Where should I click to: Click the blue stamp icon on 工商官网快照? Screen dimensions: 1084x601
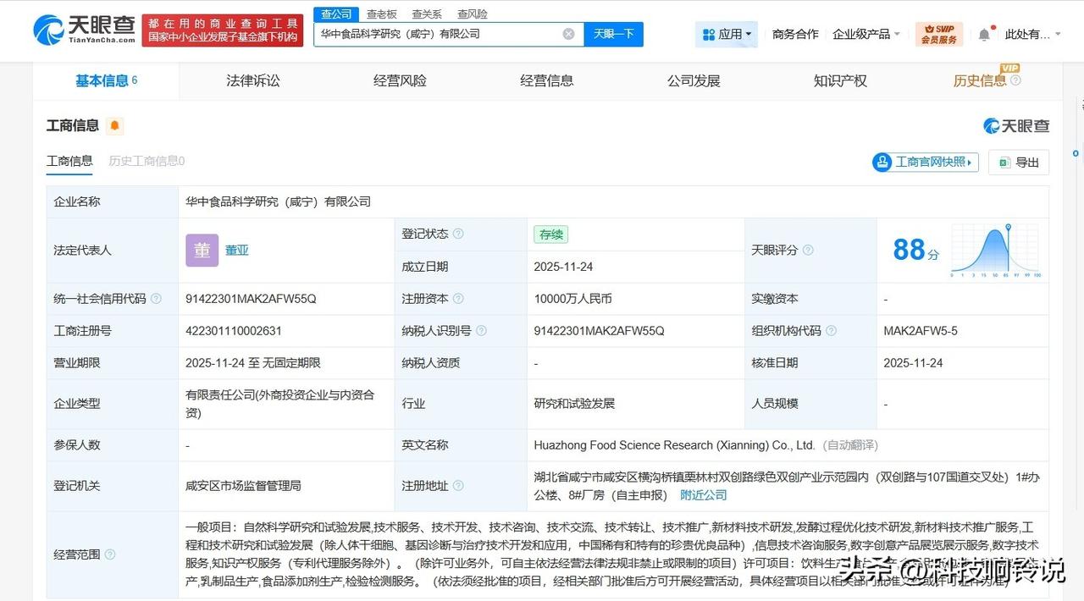pos(883,162)
